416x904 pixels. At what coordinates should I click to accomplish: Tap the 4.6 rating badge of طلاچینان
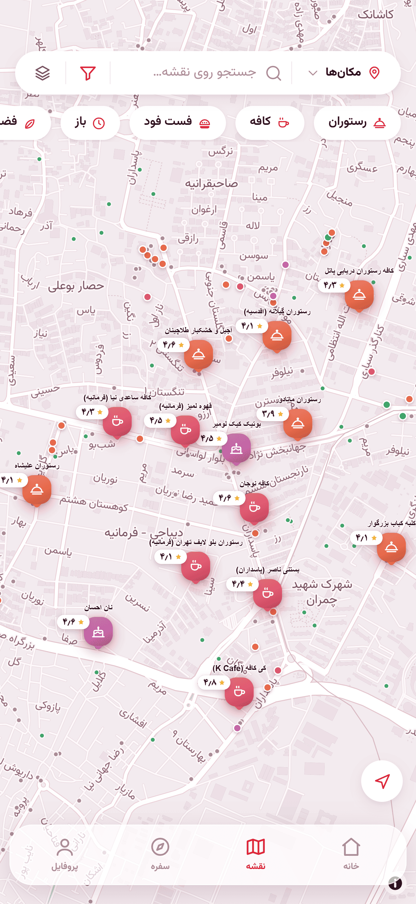[x=173, y=345]
